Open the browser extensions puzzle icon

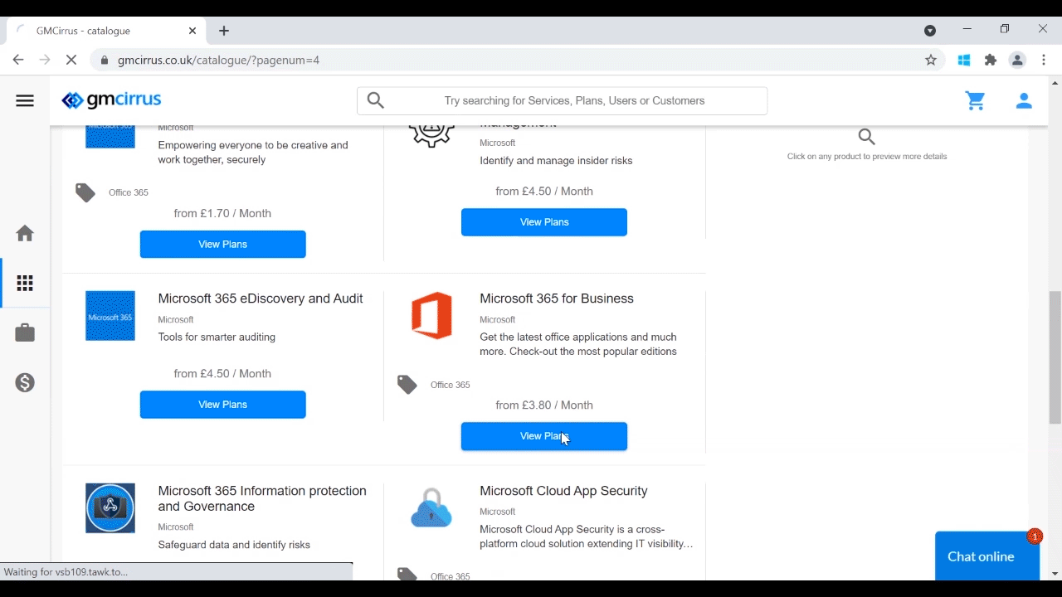[x=991, y=60]
